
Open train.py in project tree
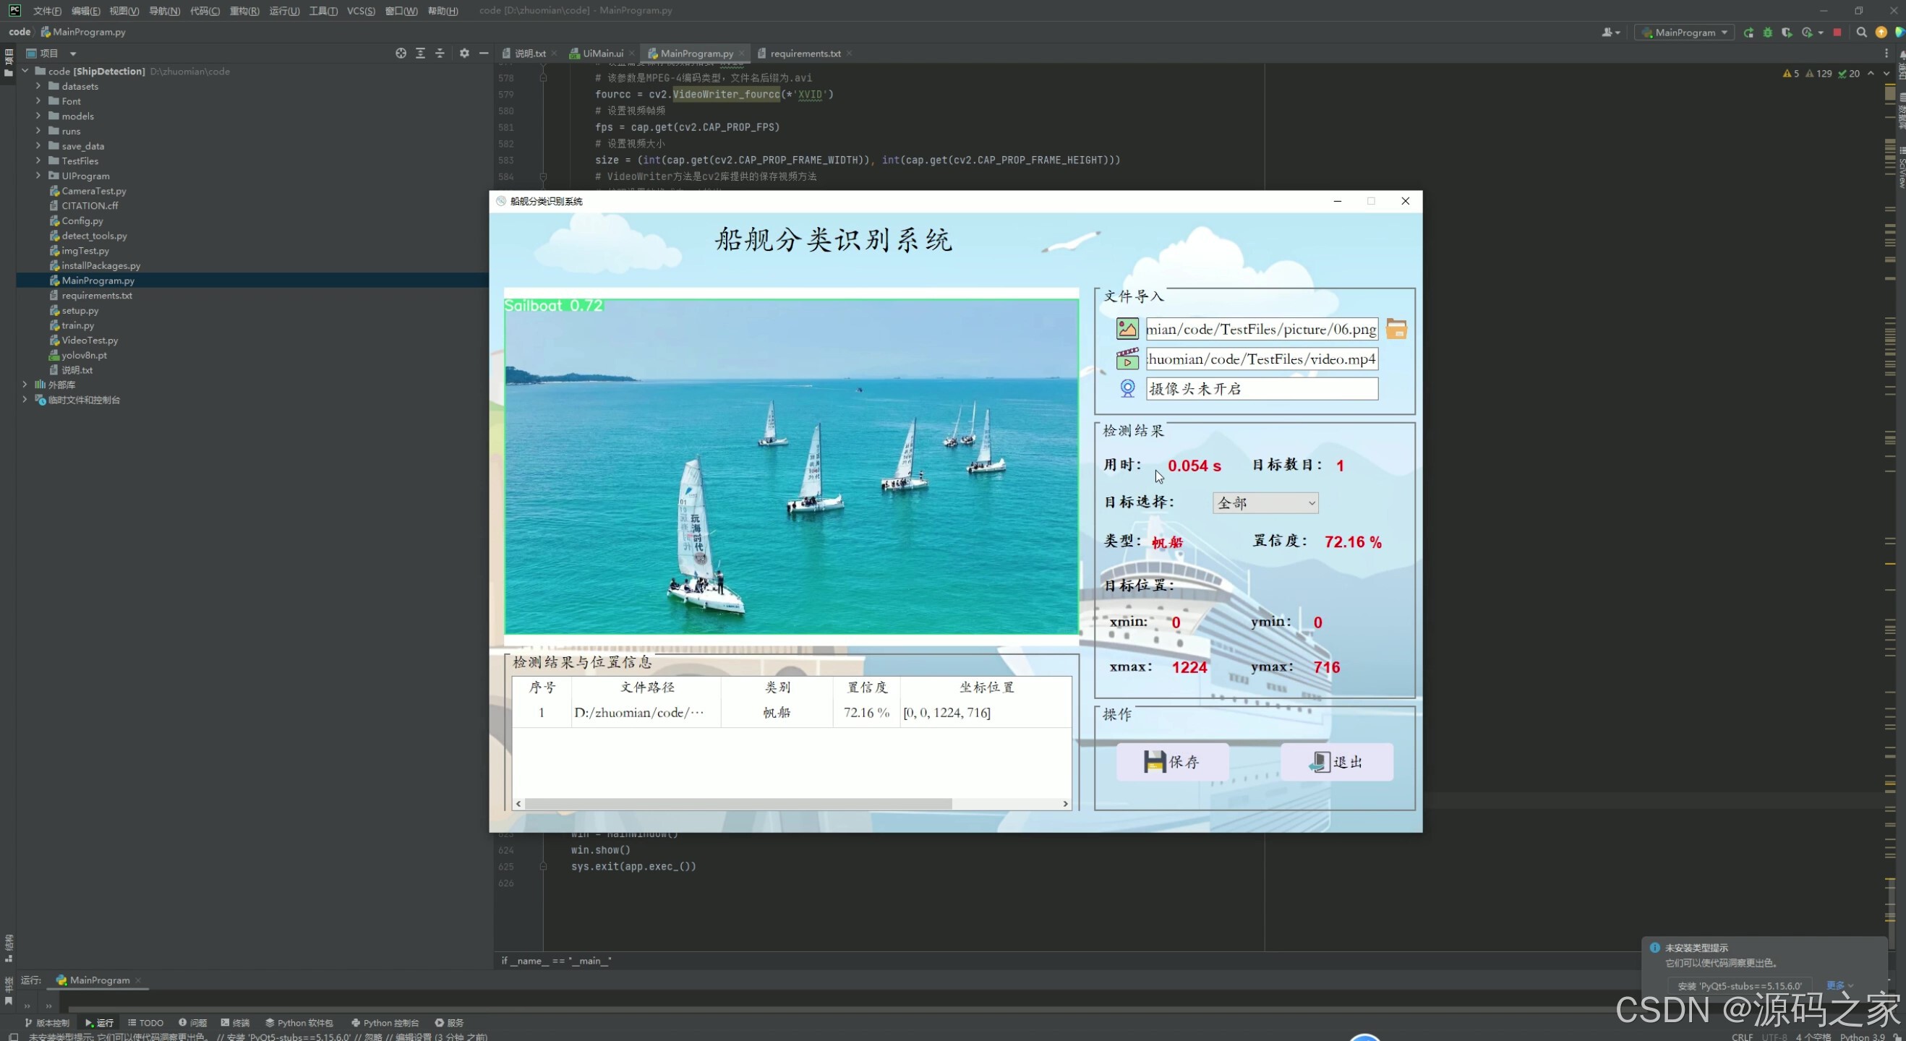[77, 325]
